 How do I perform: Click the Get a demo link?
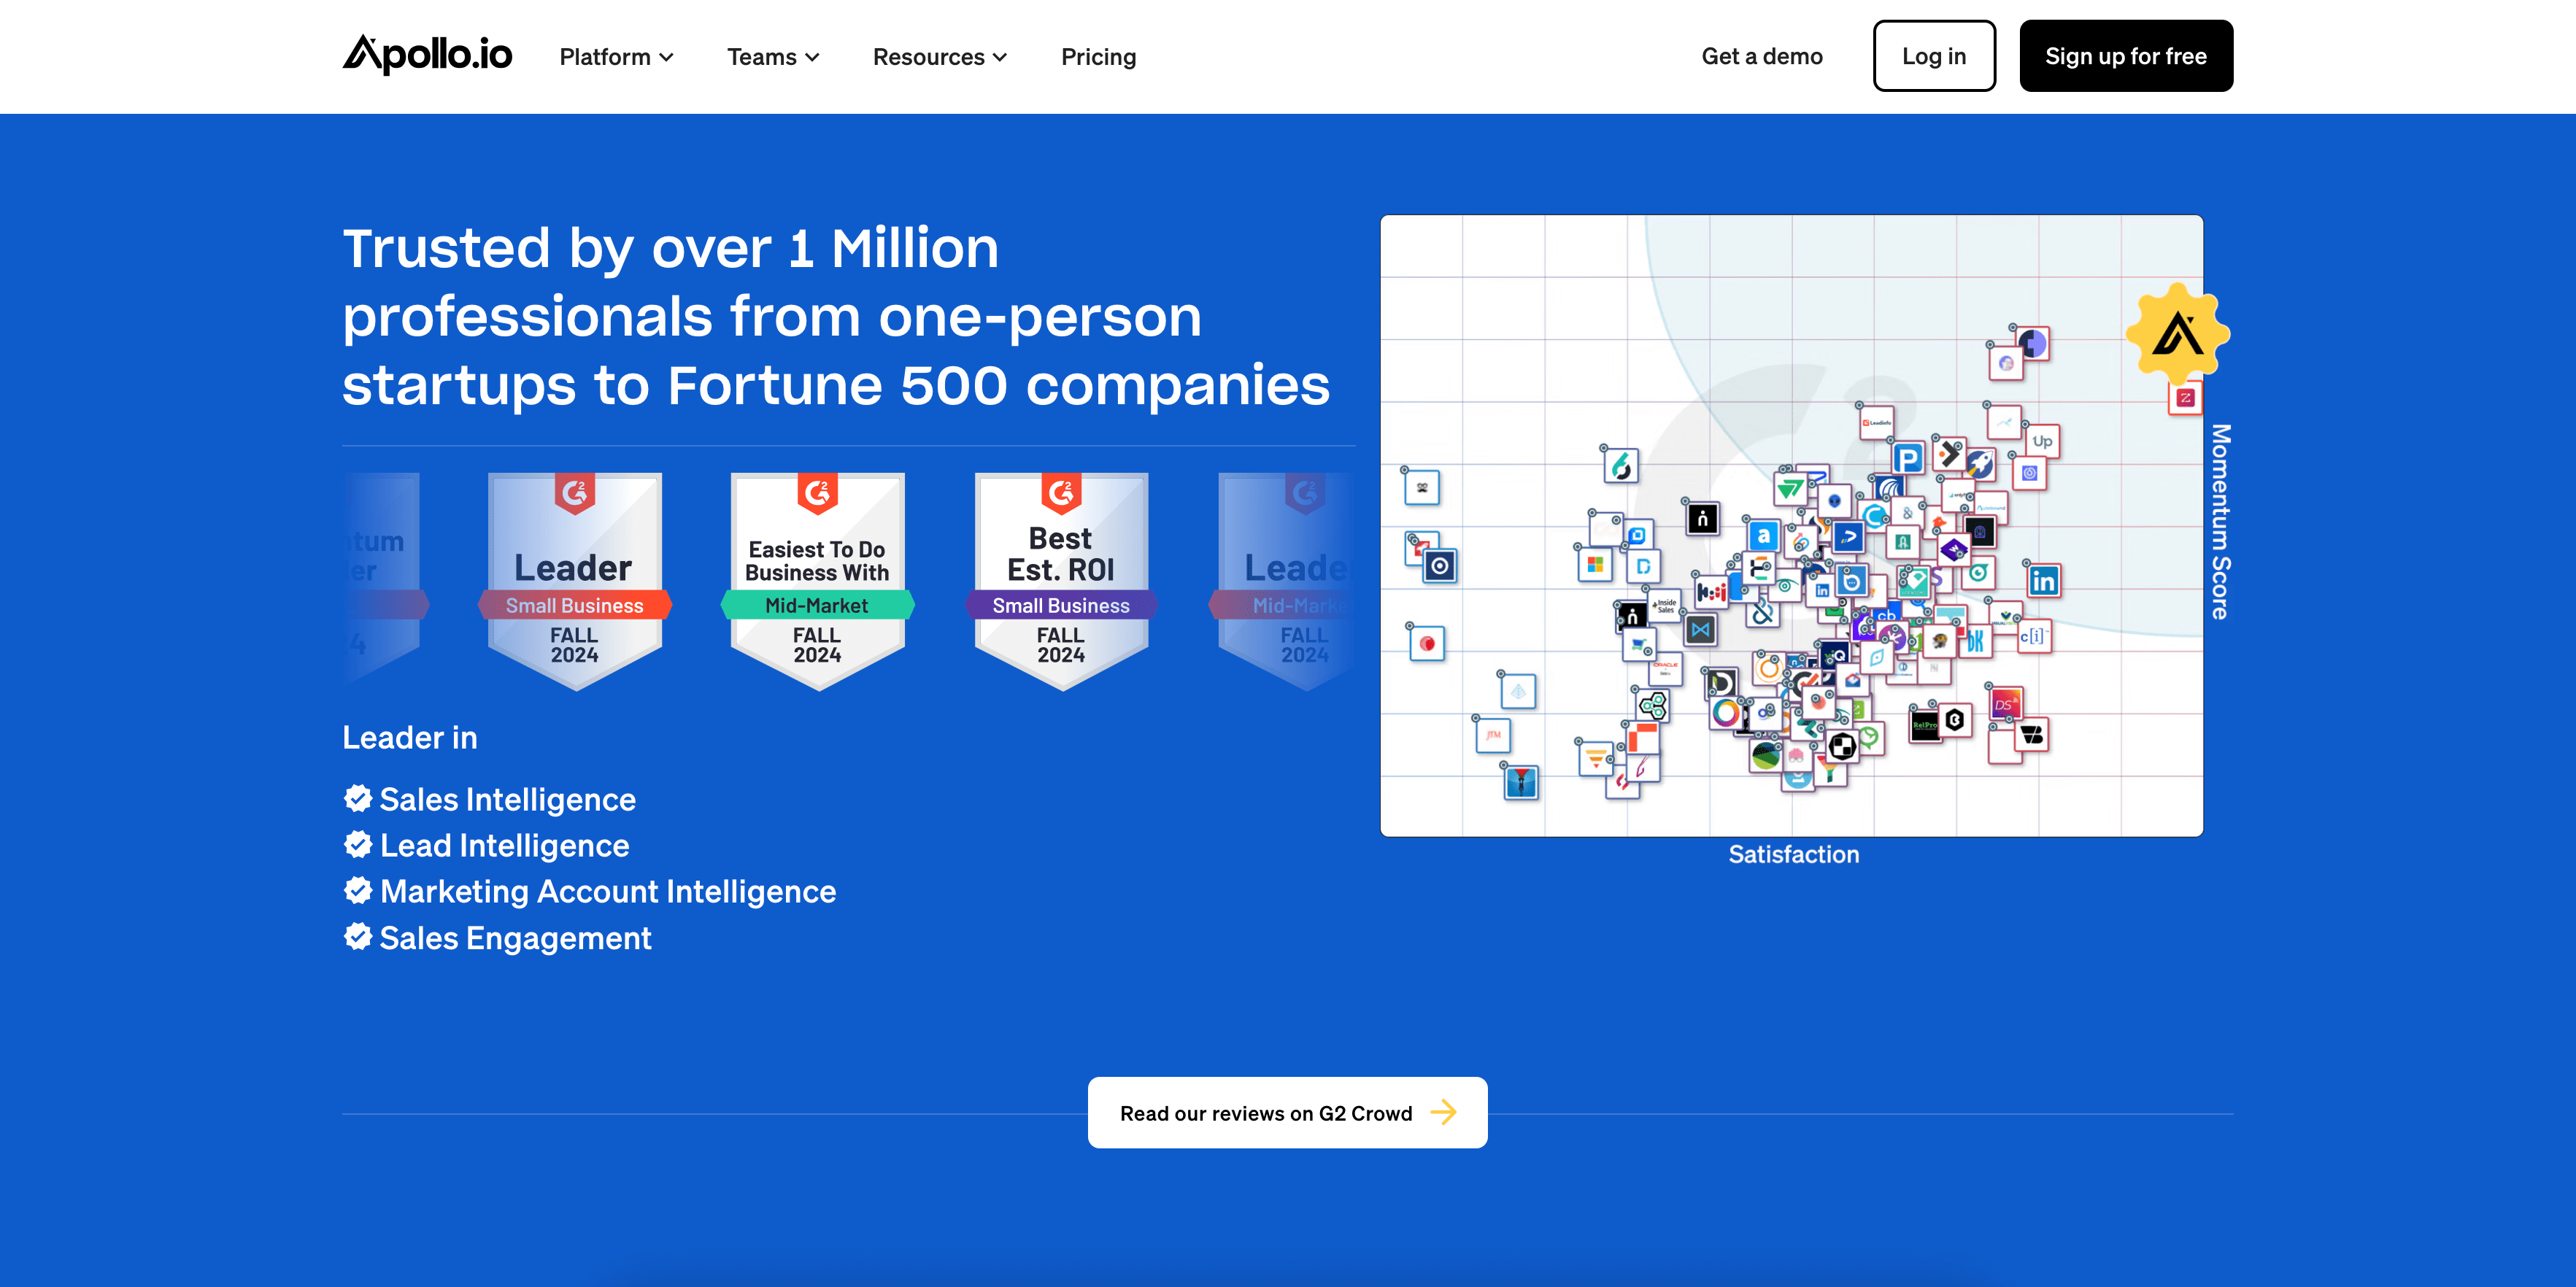click(1761, 55)
